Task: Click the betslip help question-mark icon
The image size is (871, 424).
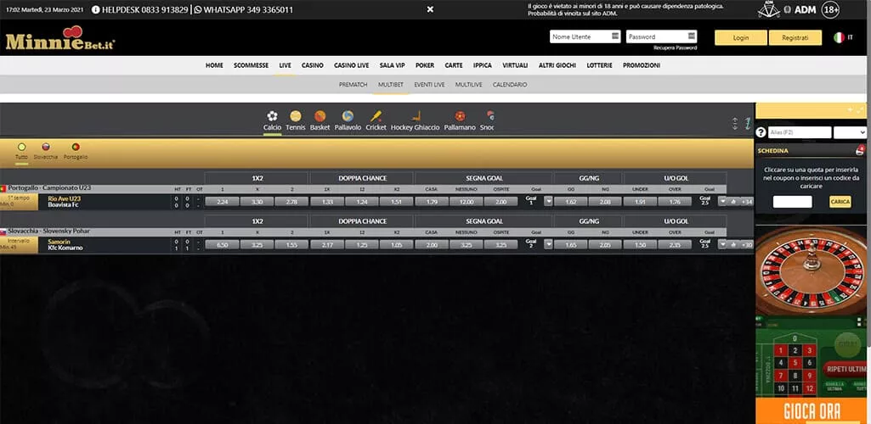Action: click(x=761, y=132)
